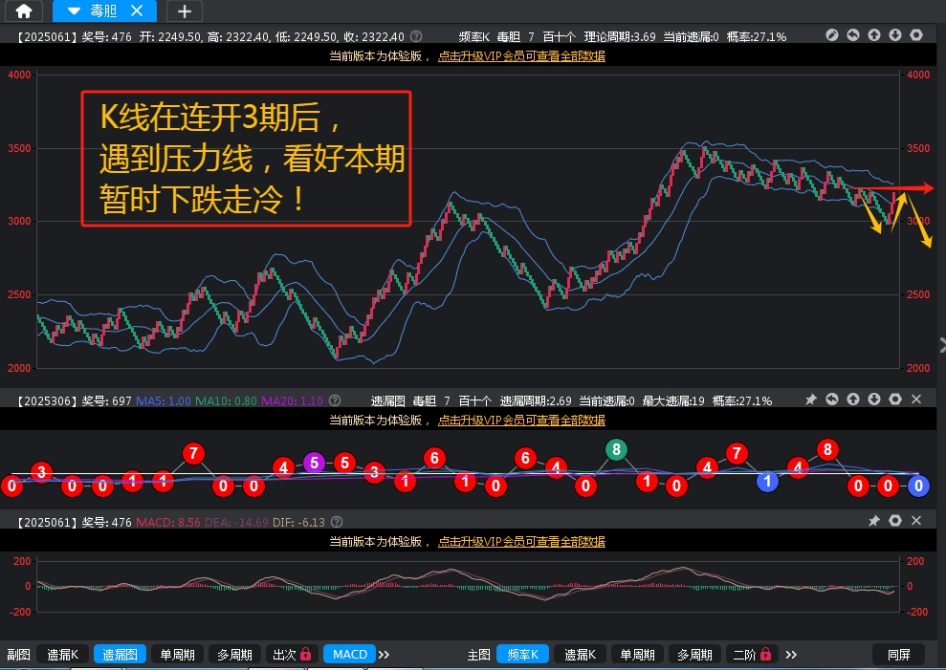Click the pencil draw icon in main chart header
This screenshot has width=946, height=670.
(x=832, y=35)
